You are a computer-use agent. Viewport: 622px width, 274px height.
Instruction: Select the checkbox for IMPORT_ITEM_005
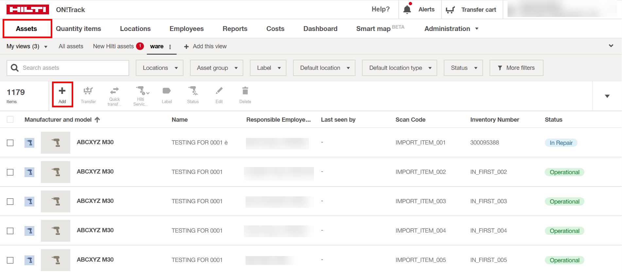coord(10,260)
